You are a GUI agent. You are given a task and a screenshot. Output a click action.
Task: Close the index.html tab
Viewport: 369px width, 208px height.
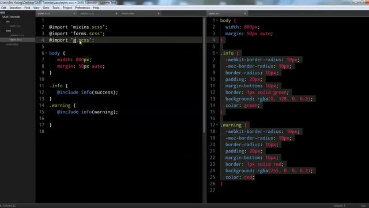pos(159,13)
